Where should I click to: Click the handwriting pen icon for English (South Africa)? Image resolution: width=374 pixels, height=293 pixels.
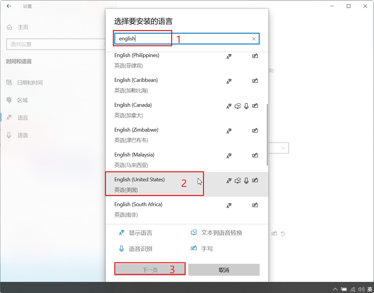coord(255,205)
